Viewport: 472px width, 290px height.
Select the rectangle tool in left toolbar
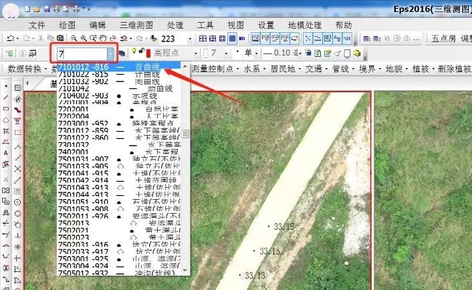point(6,109)
